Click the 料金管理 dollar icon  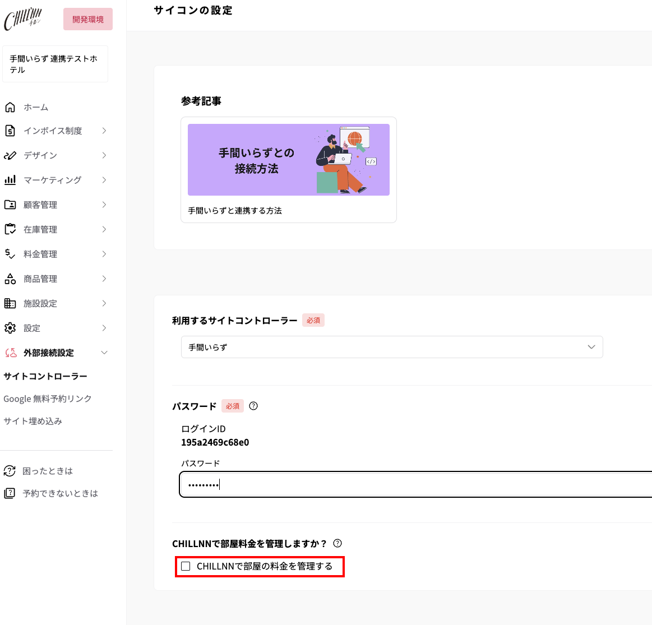10,254
